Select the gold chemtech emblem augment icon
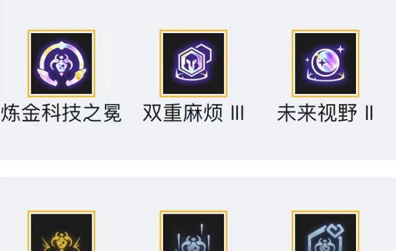 [62, 231]
